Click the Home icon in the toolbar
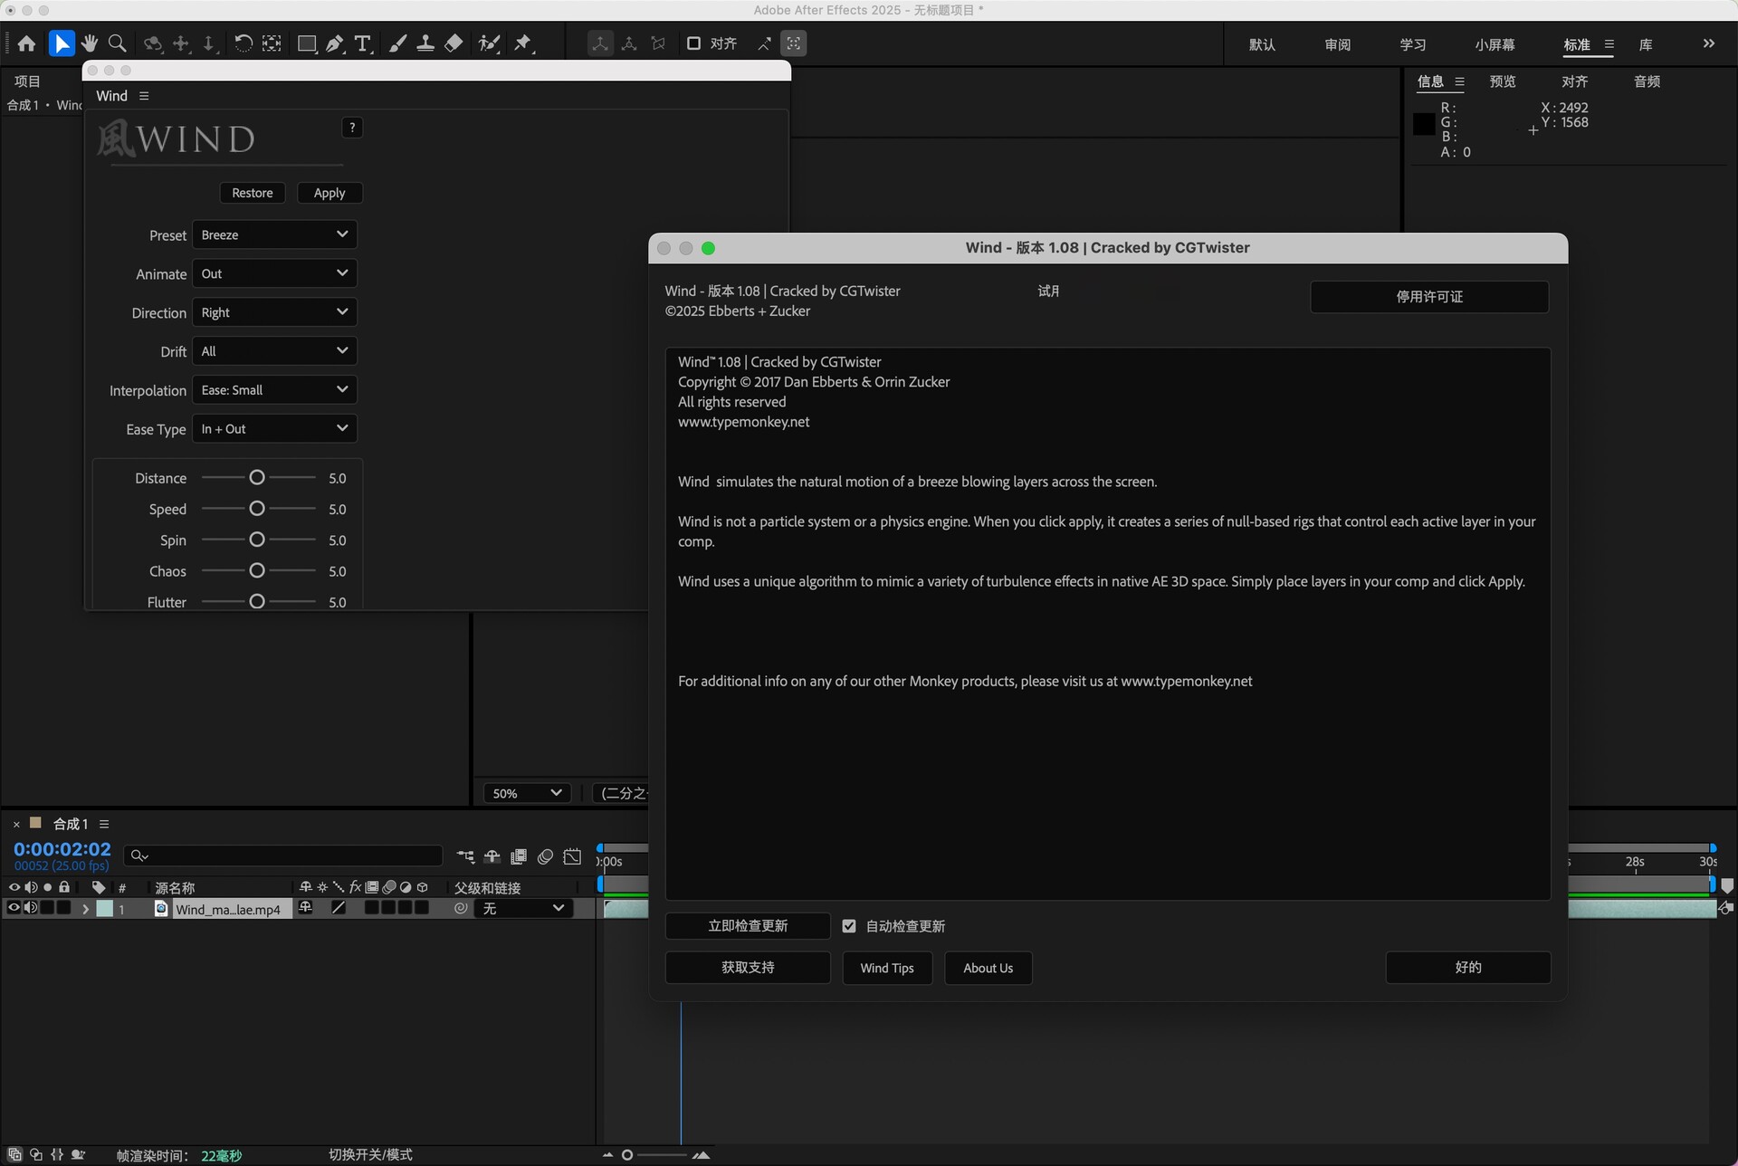The width and height of the screenshot is (1738, 1166). click(26, 43)
